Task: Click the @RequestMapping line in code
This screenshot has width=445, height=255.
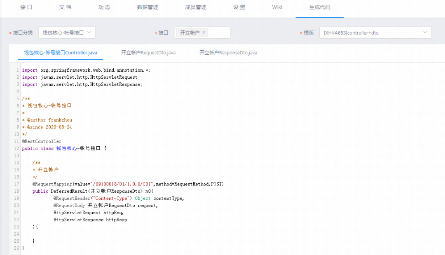Action: click(128, 184)
